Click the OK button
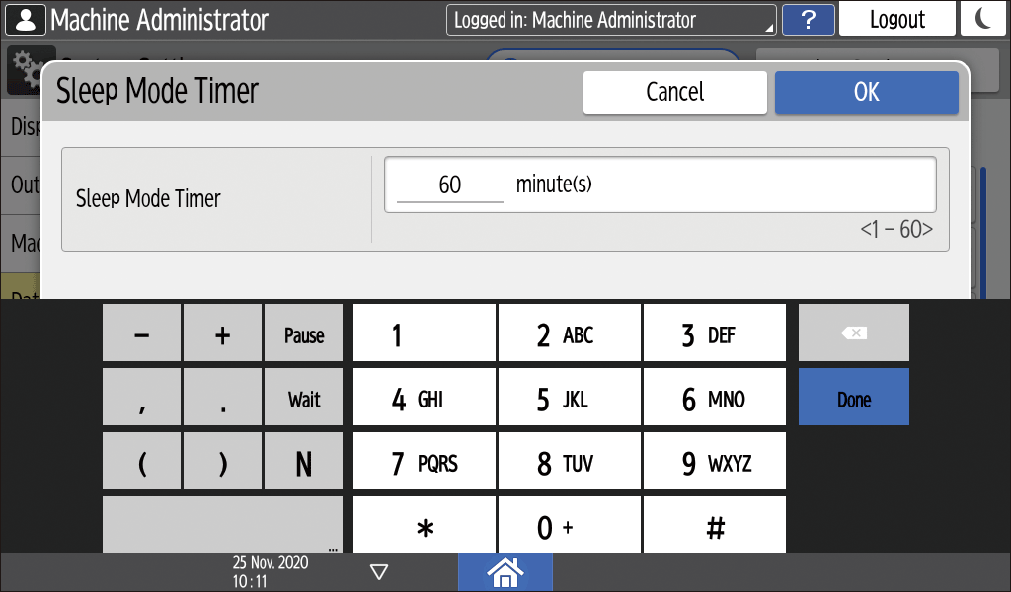This screenshot has height=592, width=1011. tap(866, 92)
